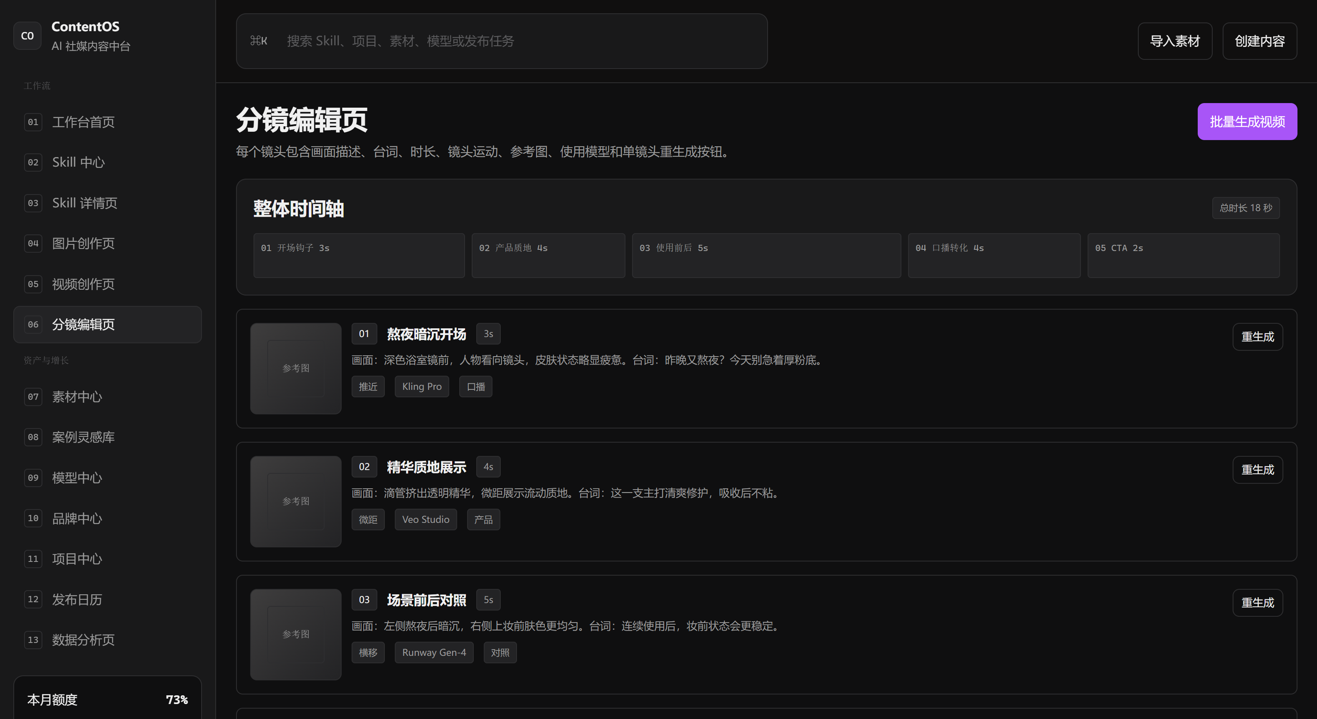
Task: Click the 3s duration badge on shot 01
Action: (488, 334)
